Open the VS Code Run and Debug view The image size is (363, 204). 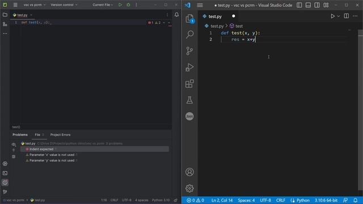coord(189,67)
